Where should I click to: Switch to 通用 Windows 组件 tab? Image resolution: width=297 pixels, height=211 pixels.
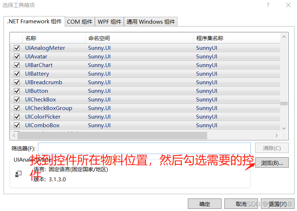click(x=151, y=21)
